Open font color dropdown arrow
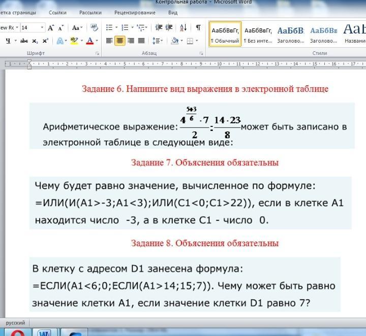The width and height of the screenshot is (366, 336). (97, 41)
